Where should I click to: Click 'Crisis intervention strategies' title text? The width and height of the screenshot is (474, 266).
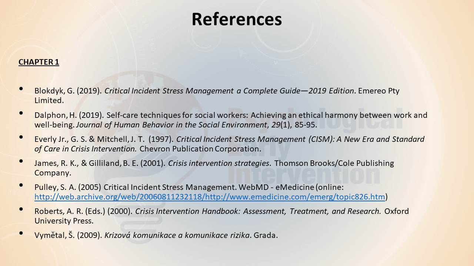219,163
